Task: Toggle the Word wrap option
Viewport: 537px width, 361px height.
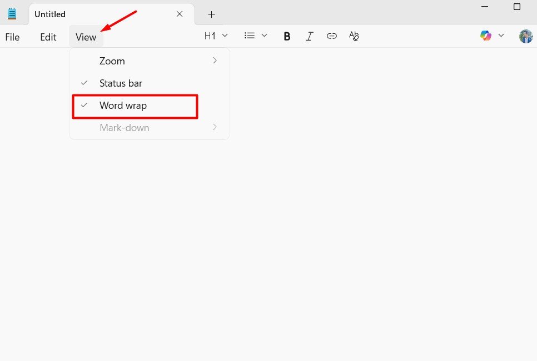Action: click(x=150, y=106)
